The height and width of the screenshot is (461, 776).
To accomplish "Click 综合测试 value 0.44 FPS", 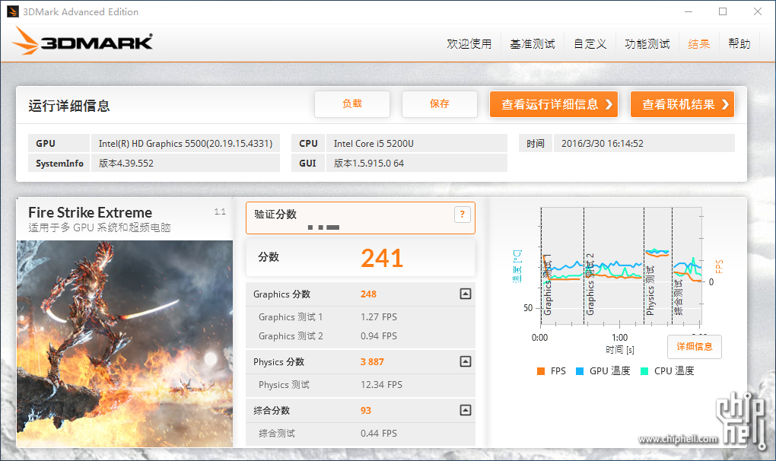I will pos(379,433).
